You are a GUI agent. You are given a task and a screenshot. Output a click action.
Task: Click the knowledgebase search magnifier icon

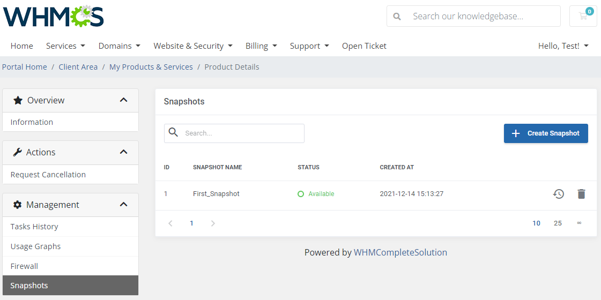pyautogui.click(x=397, y=17)
